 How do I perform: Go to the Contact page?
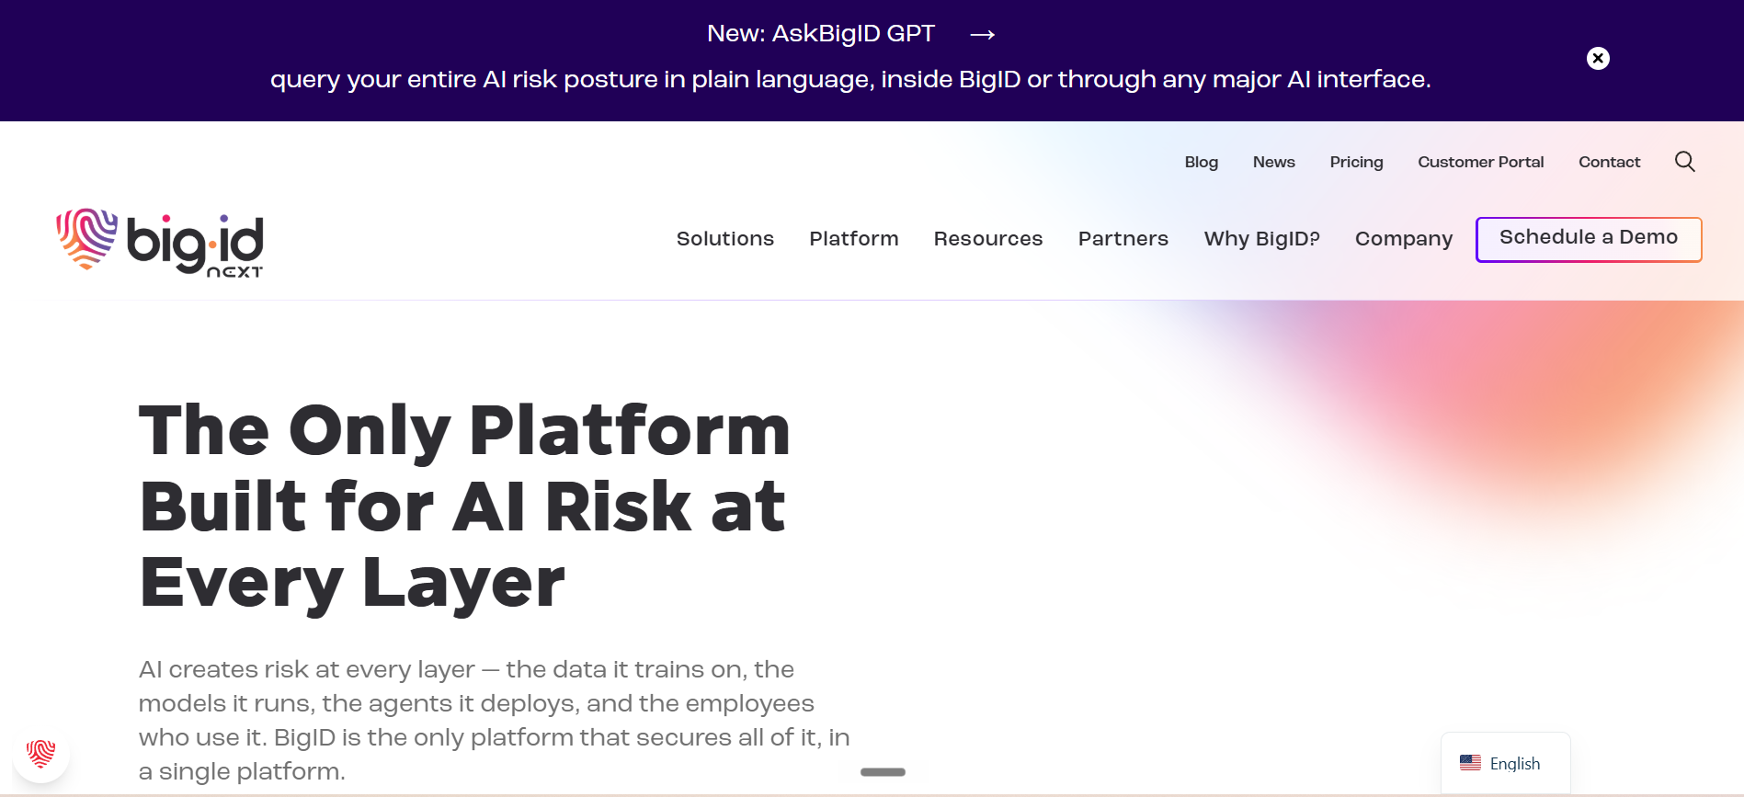click(1609, 162)
